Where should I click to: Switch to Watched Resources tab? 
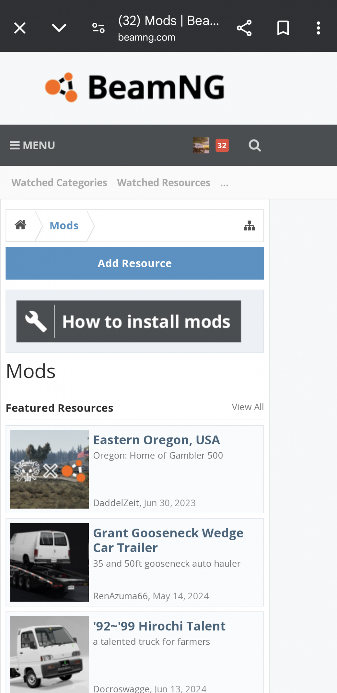[x=164, y=183]
